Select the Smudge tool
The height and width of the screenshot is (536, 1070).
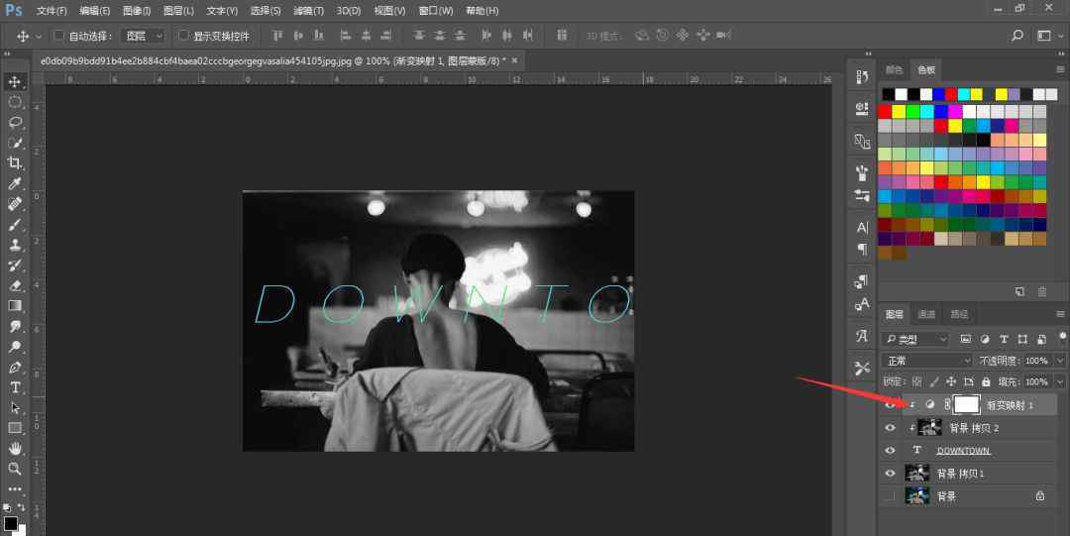pyautogui.click(x=14, y=326)
